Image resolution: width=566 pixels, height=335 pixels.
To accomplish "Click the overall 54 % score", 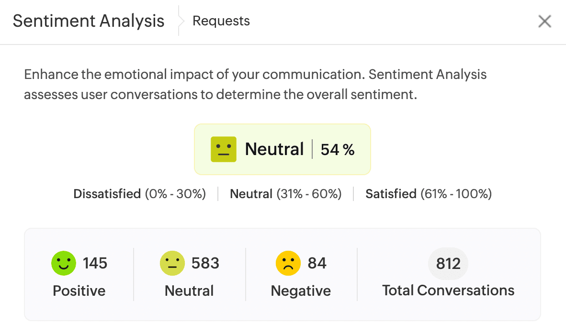I will tap(338, 150).
